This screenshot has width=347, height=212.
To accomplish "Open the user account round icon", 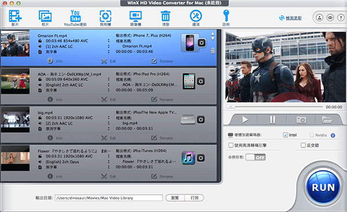I will (x=319, y=18).
